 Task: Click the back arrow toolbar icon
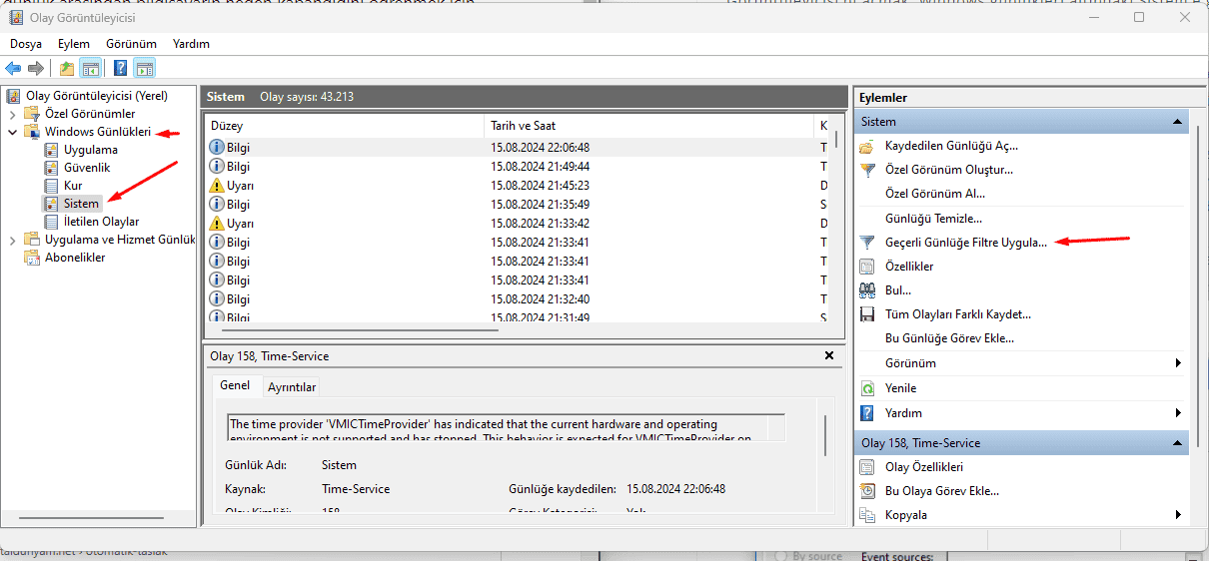(13, 69)
